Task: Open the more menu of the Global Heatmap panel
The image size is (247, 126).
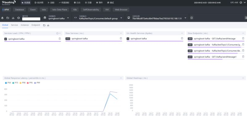Action: point(243,78)
